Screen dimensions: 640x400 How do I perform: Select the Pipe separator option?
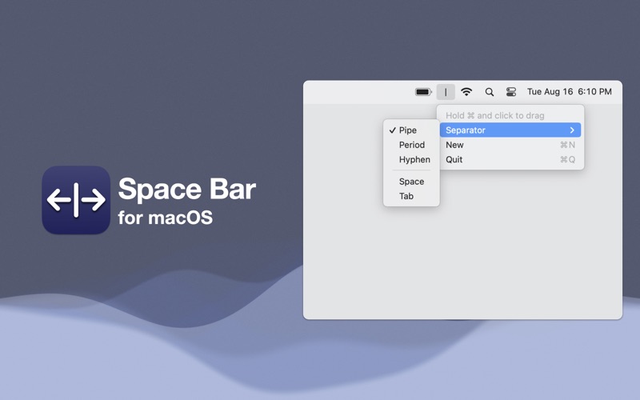(x=411, y=130)
